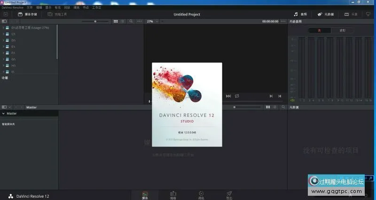Go to the Deliver page rocket icon
This screenshot has height=200, width=376.
(228, 194)
